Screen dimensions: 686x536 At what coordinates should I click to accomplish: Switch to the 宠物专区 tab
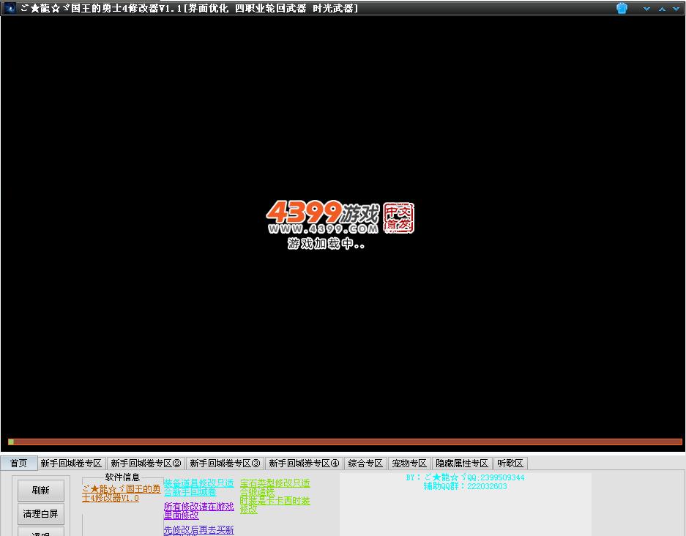point(409,463)
